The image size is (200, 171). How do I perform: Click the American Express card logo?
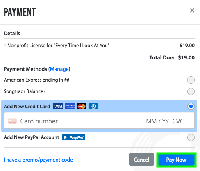[x=70, y=107]
